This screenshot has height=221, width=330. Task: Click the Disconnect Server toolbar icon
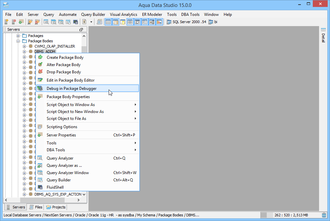tap(37, 22)
